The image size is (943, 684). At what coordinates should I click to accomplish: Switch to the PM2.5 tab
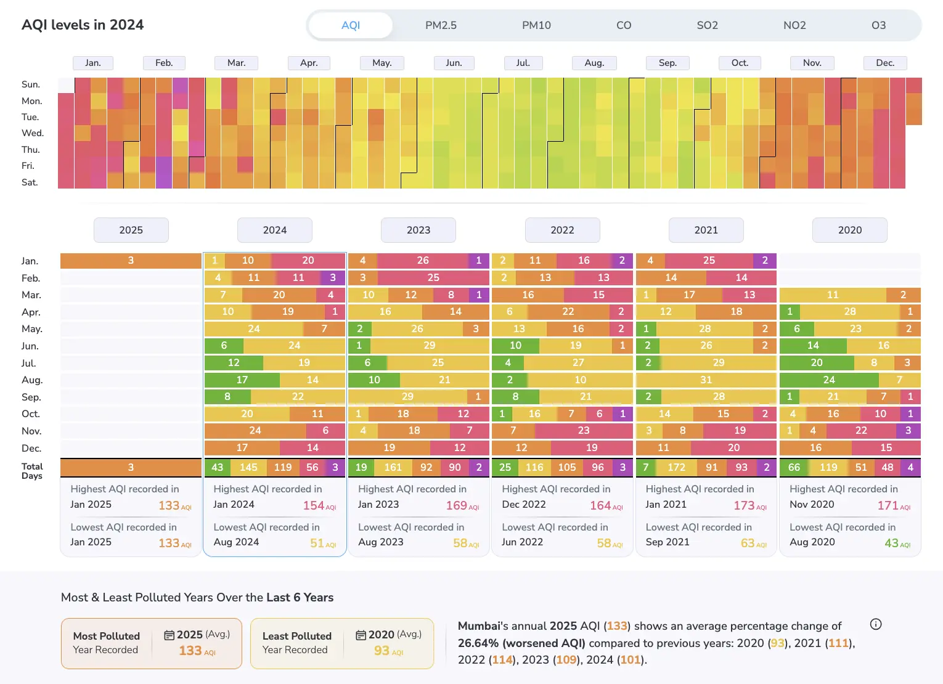441,25
